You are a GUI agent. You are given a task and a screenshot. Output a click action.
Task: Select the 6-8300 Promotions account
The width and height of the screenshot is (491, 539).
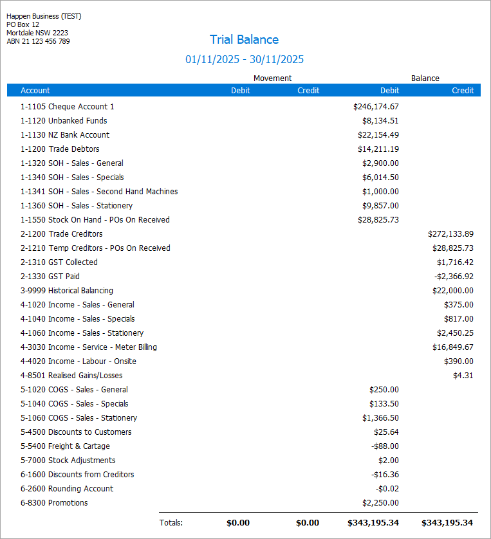(x=54, y=502)
